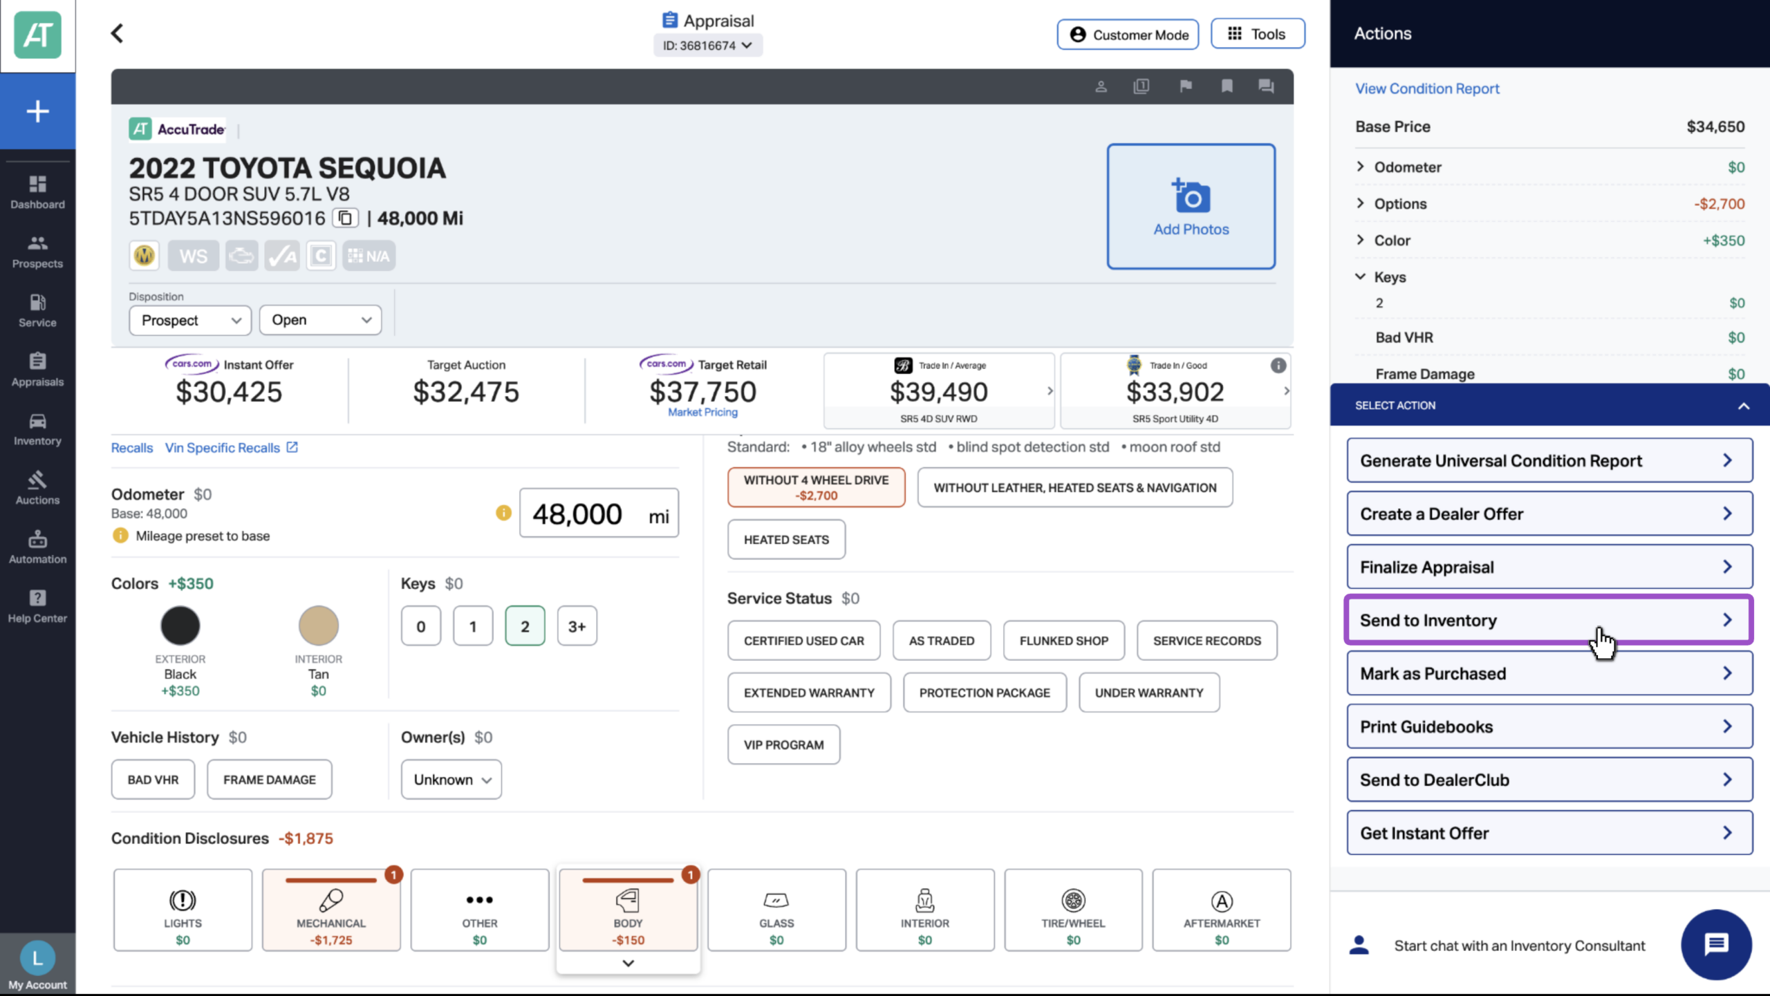Select the Black exterior color swatch

pyautogui.click(x=180, y=626)
